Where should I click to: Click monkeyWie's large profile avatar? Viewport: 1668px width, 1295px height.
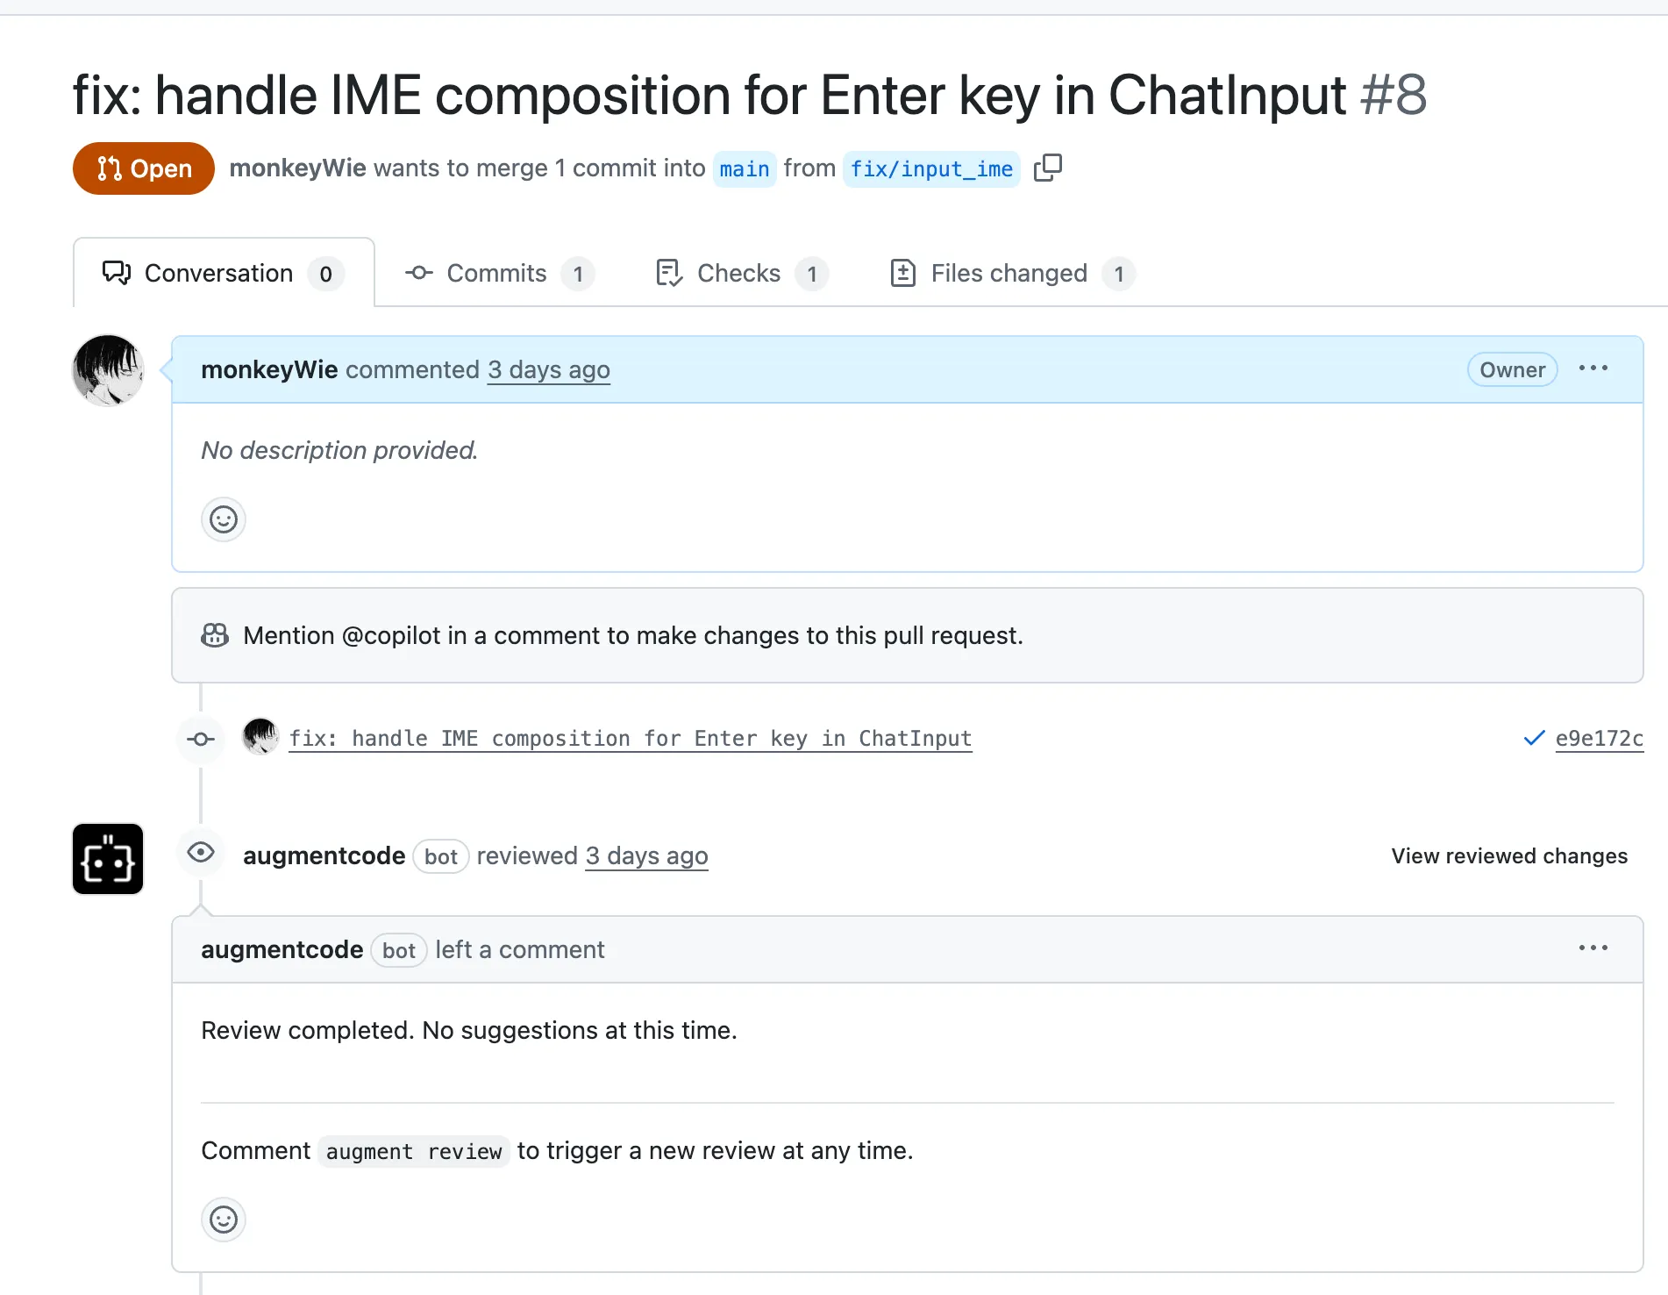click(x=108, y=370)
